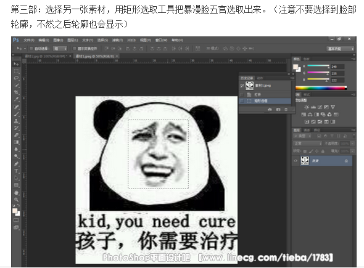Create new snapshot camera icon in History

pos(278,110)
